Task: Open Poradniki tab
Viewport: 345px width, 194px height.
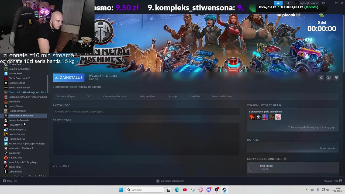Action: pyautogui.click(x=194, y=96)
